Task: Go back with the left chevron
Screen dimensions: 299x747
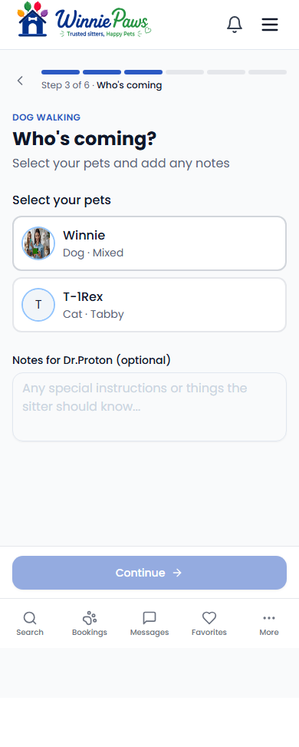Action: tap(20, 81)
